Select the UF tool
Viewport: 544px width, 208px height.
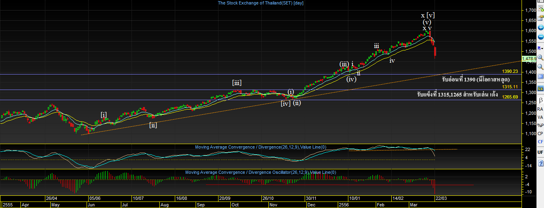540,152
